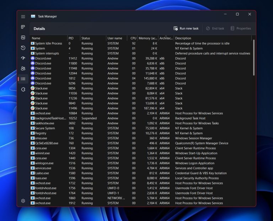The image size is (273, 221).
Task: Sort the list by PID column header
Action: [71, 38]
